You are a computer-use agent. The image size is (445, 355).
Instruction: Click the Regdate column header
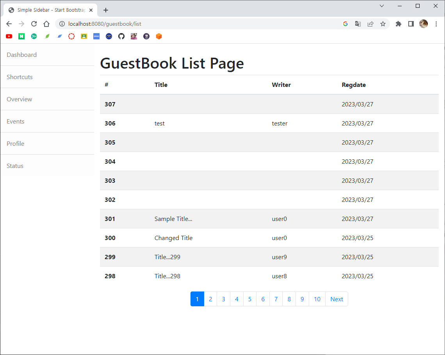(x=354, y=85)
